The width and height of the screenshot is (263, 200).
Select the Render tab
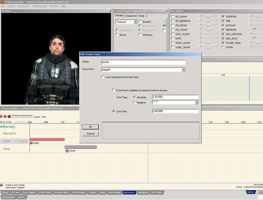click(x=119, y=15)
